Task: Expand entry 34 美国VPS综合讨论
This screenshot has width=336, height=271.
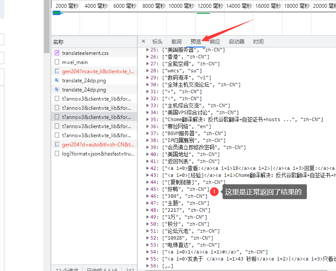Action: [x=147, y=112]
